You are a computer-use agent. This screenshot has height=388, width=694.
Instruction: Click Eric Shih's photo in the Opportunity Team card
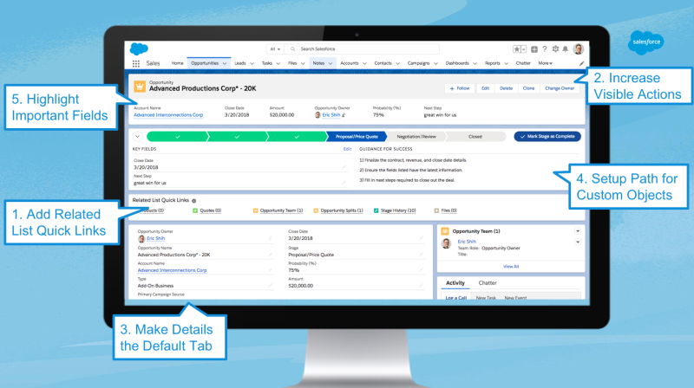[x=447, y=243]
